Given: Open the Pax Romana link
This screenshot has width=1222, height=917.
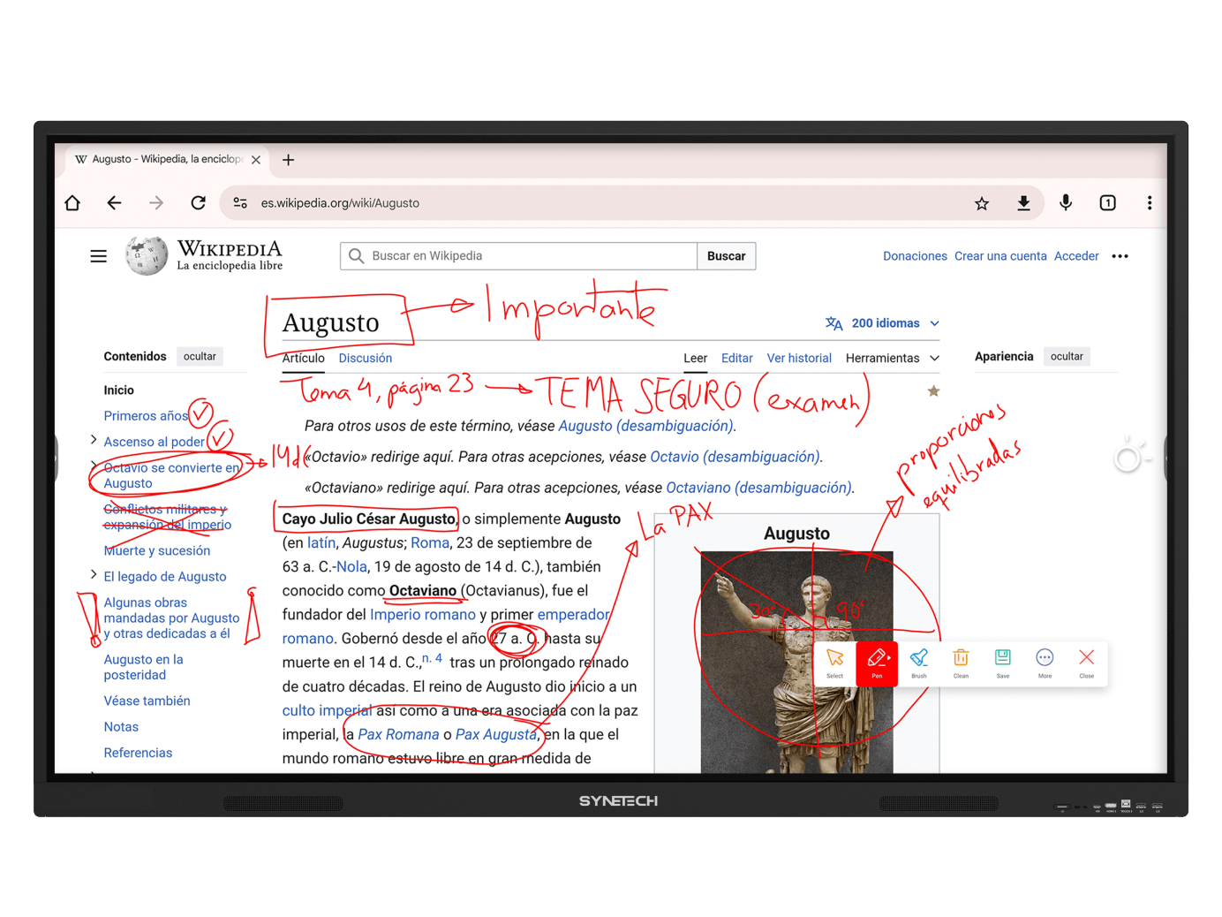Looking at the screenshot, I should [398, 734].
